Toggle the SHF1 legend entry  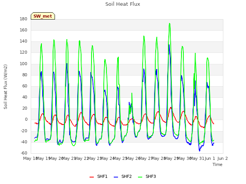[98, 176]
